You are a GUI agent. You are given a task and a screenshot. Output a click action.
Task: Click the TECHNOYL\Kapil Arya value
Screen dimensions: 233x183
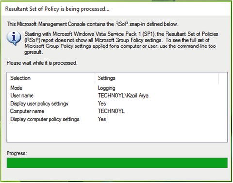tap(123, 96)
